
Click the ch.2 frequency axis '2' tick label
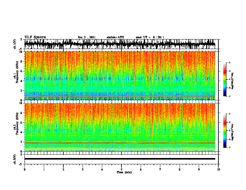click(x=21, y=142)
